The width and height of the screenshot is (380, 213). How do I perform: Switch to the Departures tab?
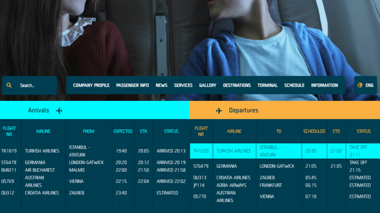(x=243, y=110)
